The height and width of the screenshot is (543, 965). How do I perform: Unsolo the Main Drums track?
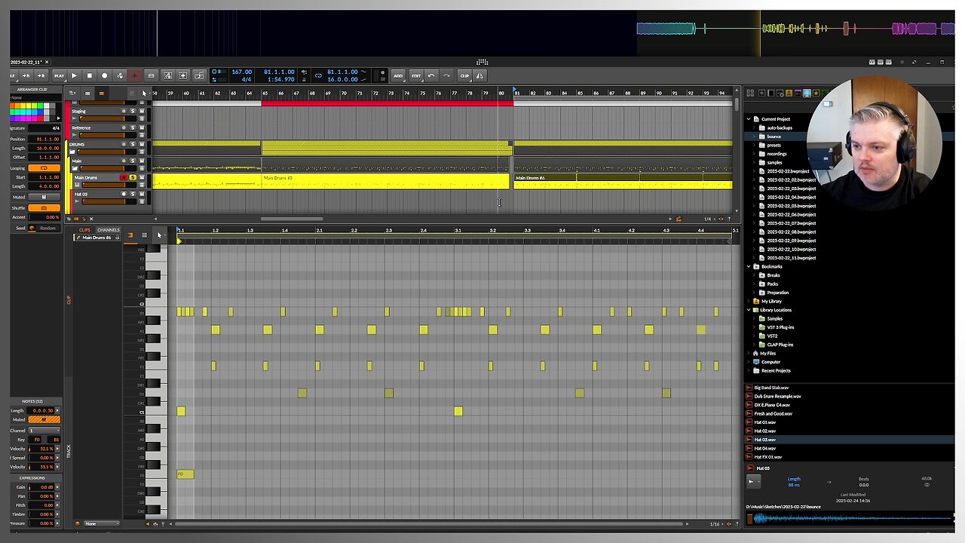point(133,177)
